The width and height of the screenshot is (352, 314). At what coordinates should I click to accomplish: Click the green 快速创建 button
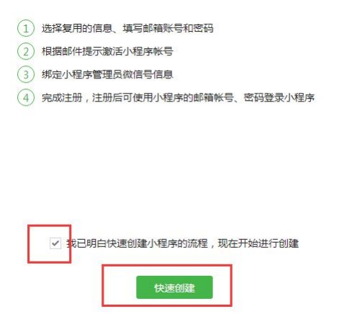174,287
